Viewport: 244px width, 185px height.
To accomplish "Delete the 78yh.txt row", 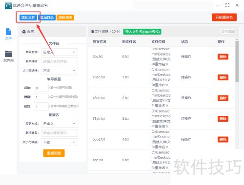I will tap(223, 119).
